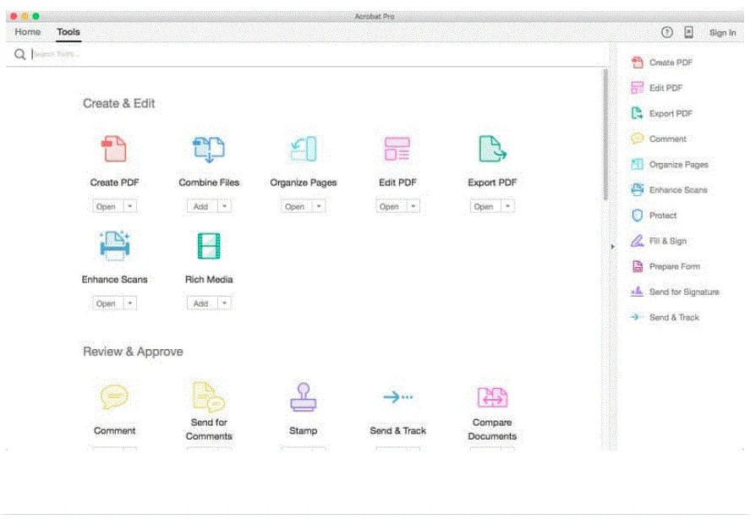Select the Enhance Scans tool icon
The width and height of the screenshot is (750, 519).
(114, 245)
